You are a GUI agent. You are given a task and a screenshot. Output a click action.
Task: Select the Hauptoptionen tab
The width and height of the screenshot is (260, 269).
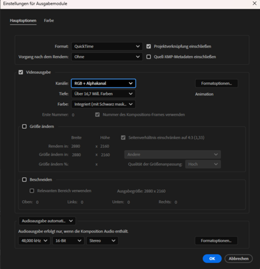click(23, 21)
